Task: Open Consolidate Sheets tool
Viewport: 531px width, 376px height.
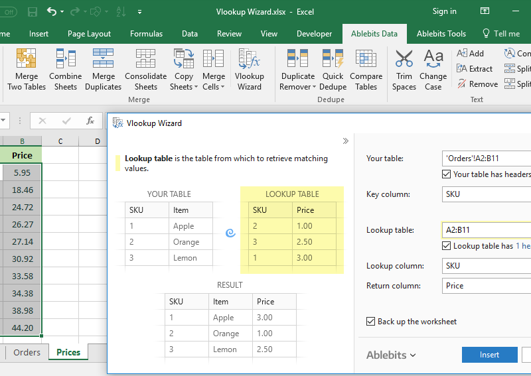Action: [x=145, y=70]
